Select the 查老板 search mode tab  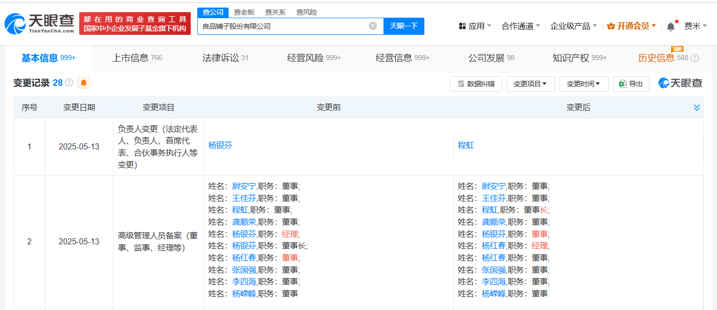coord(244,12)
